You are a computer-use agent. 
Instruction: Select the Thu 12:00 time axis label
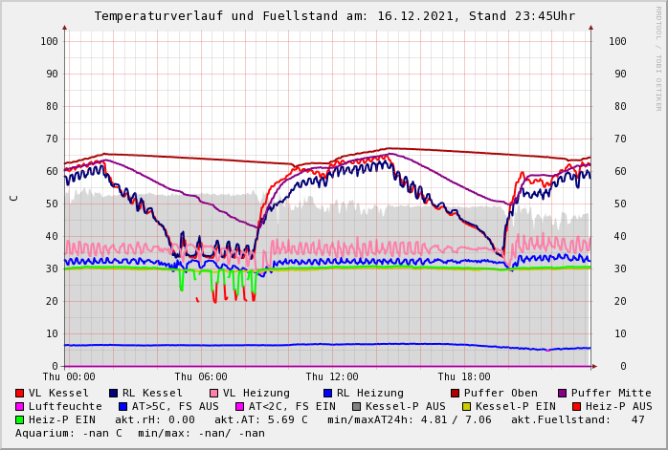[332, 376]
